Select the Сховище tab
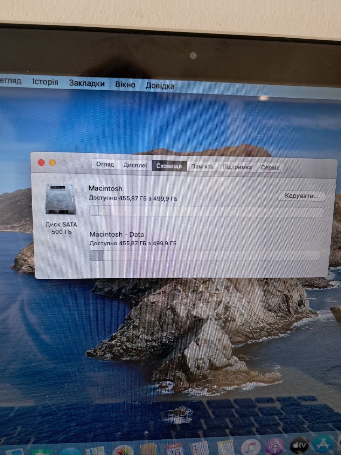Image resolution: width=341 pixels, height=455 pixels. coord(169,166)
